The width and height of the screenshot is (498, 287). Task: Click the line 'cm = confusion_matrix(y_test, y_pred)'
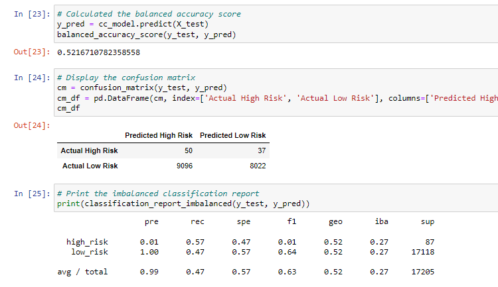click(x=142, y=88)
